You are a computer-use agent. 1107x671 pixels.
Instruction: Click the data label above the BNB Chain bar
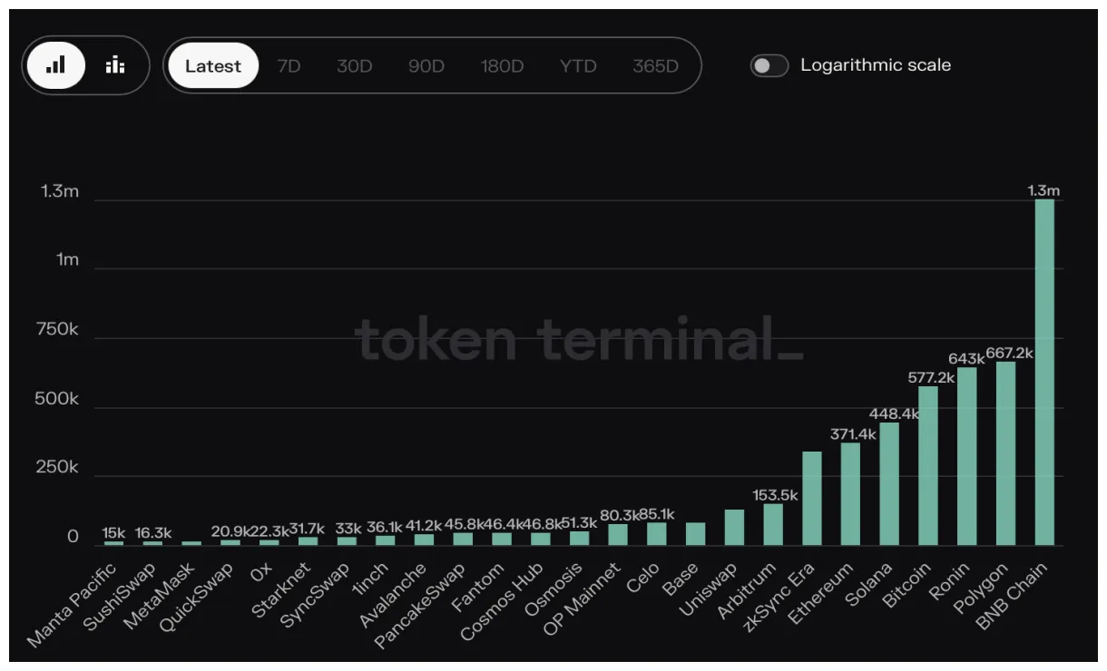point(1042,190)
